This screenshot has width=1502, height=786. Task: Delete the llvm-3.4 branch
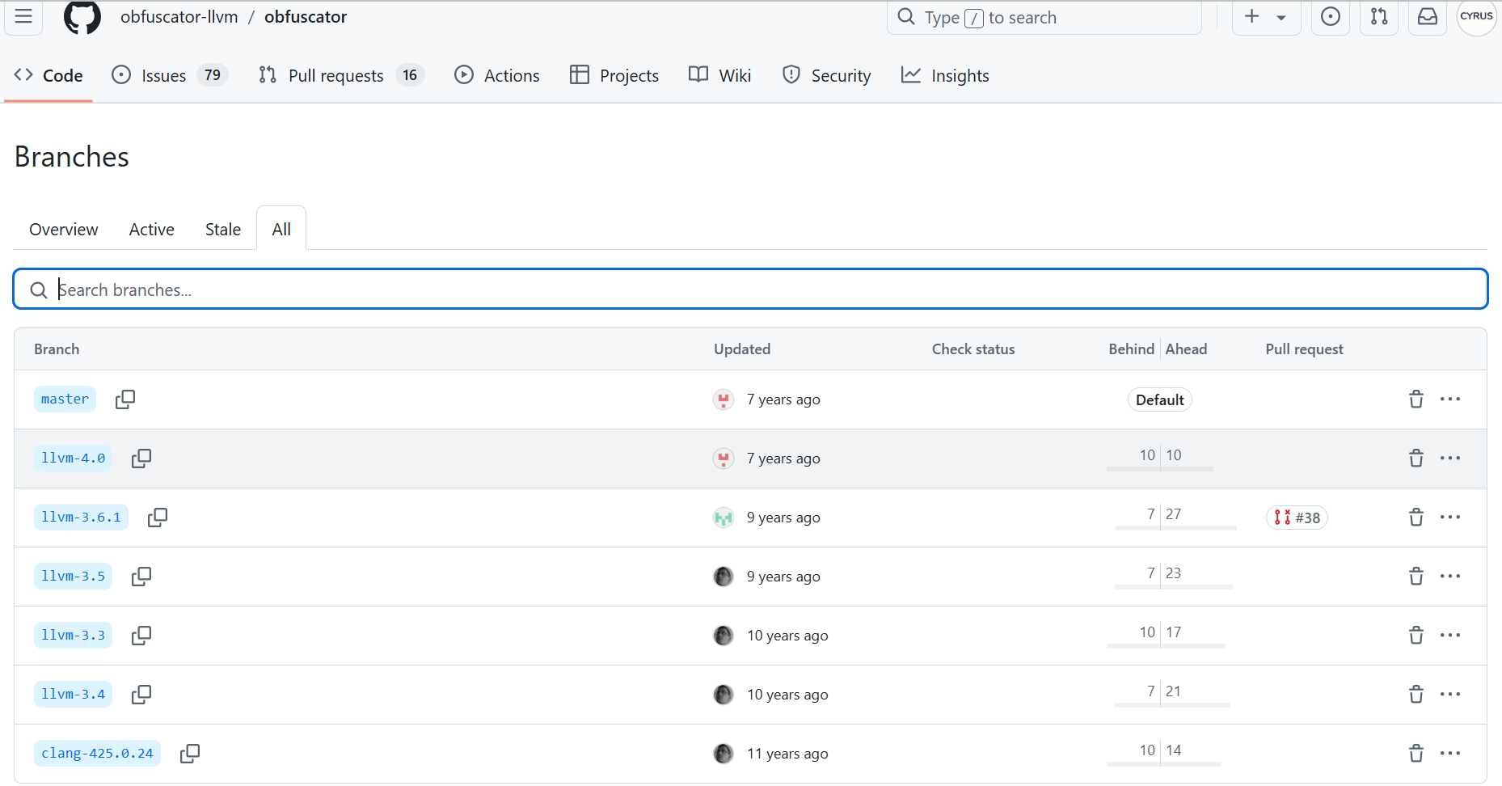coord(1416,694)
